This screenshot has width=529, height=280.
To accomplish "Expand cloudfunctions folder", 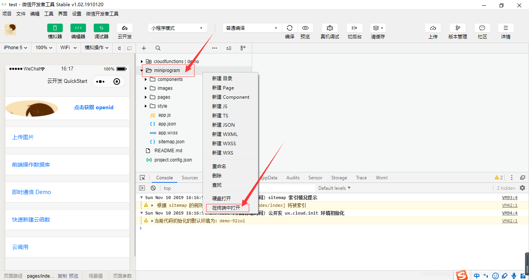I will tap(142, 62).
